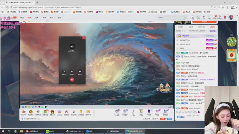Open the Windows Start menu
Screen dimensions: 239x134
(3, 131)
